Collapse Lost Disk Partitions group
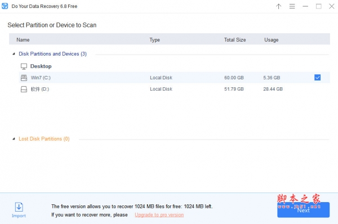 point(14,139)
